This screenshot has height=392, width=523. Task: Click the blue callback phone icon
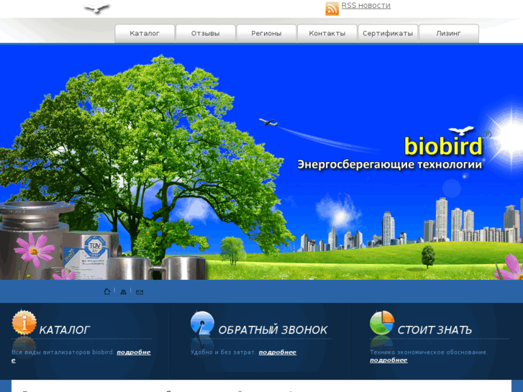(202, 323)
